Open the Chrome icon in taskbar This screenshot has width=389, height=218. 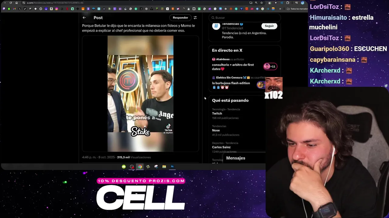[x=140, y=167]
